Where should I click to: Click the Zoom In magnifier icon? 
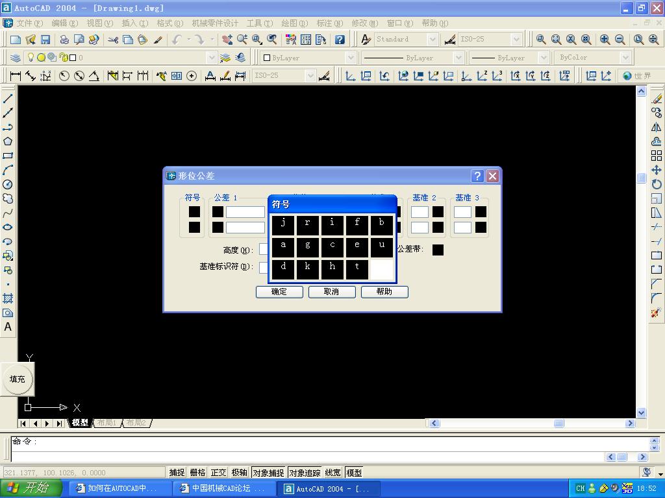pos(605,40)
